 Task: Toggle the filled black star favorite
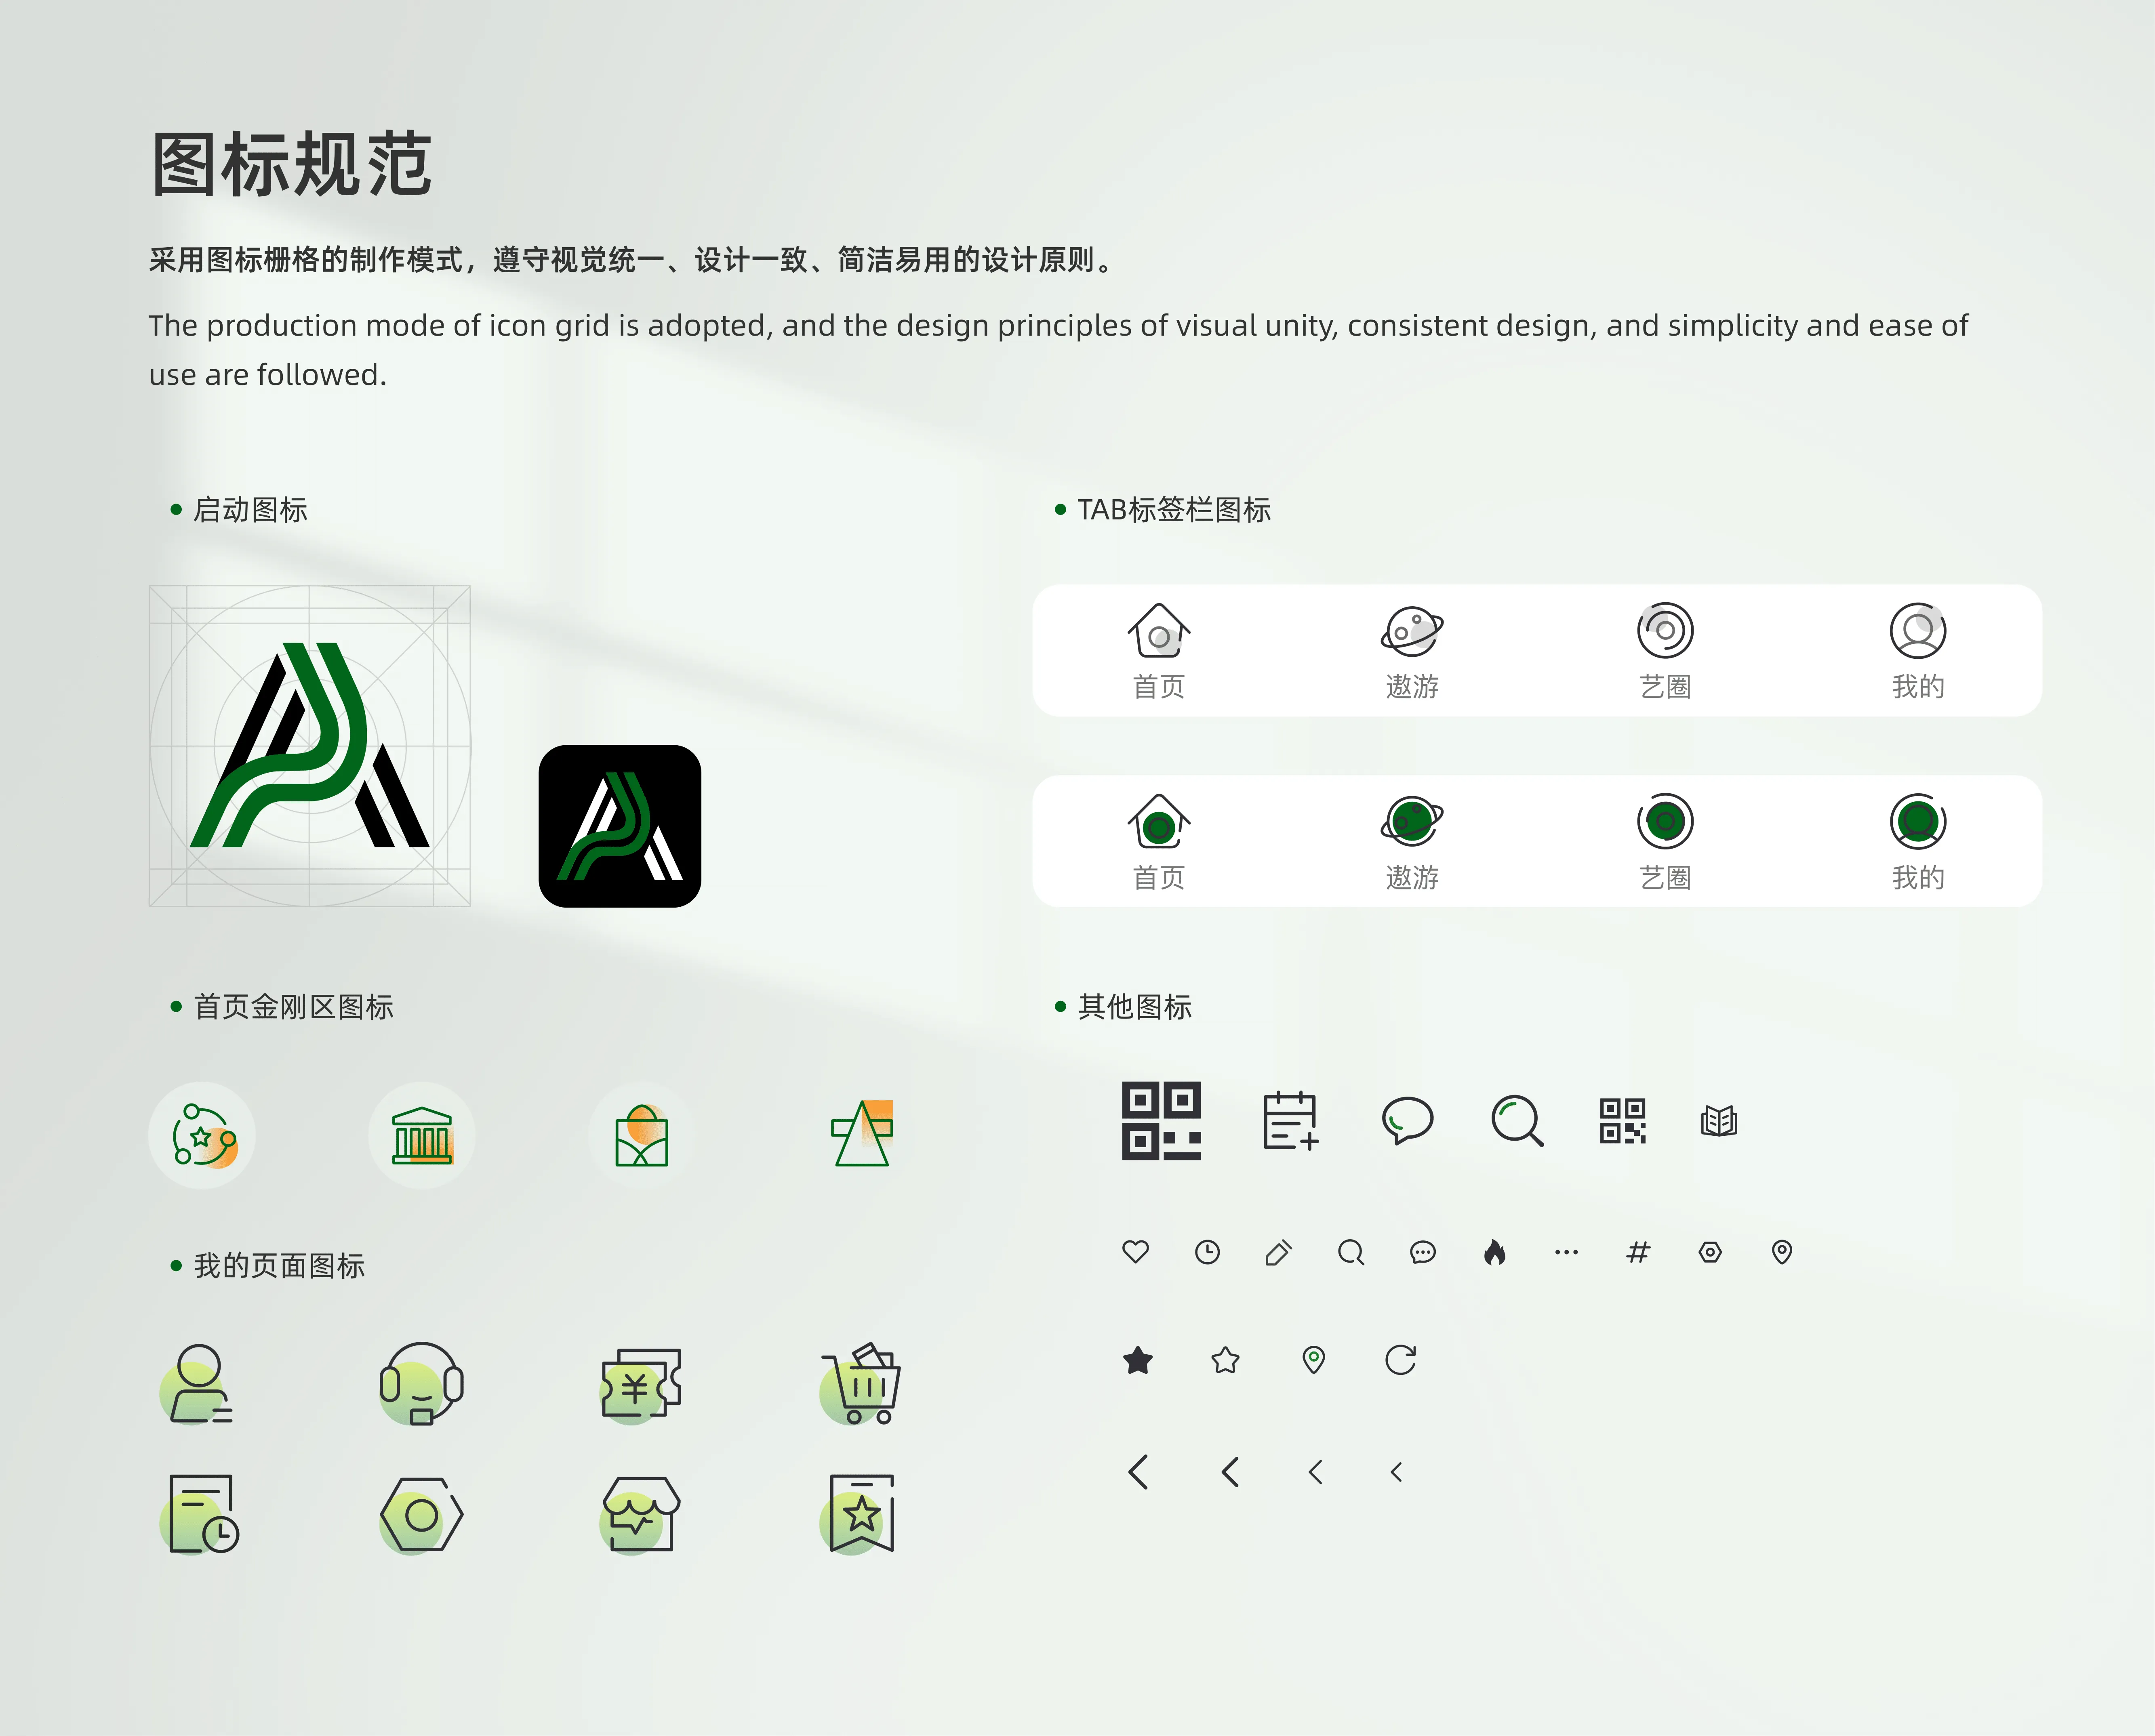pos(1138,1360)
